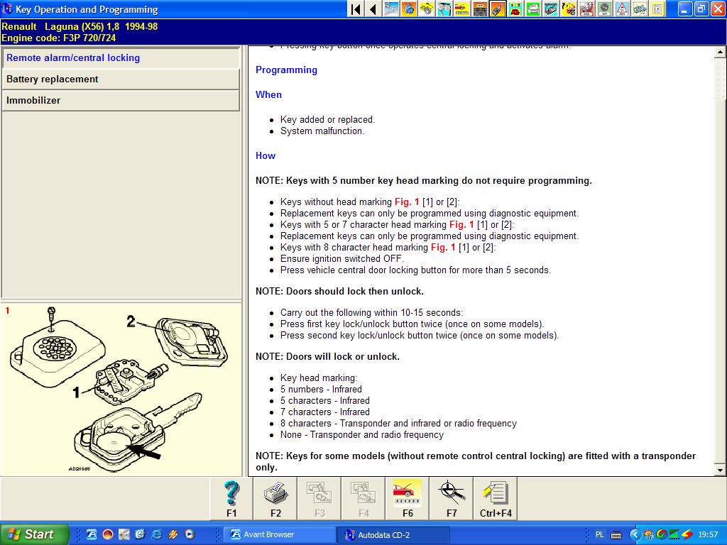Click the key fob diagram thumbnail
The image size is (727, 545).
121,390
